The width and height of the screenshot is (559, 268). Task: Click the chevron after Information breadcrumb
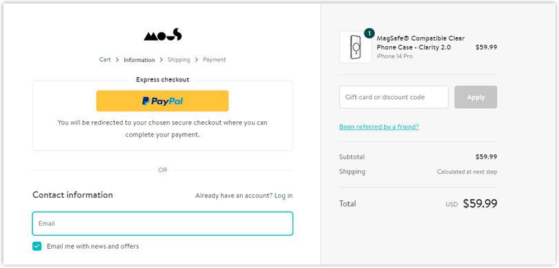(x=161, y=60)
